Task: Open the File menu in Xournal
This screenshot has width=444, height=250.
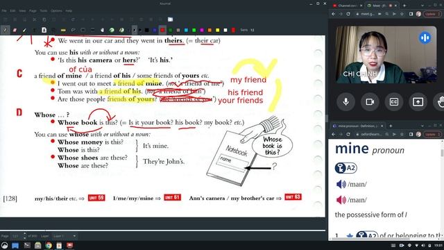Action: coord(4,11)
